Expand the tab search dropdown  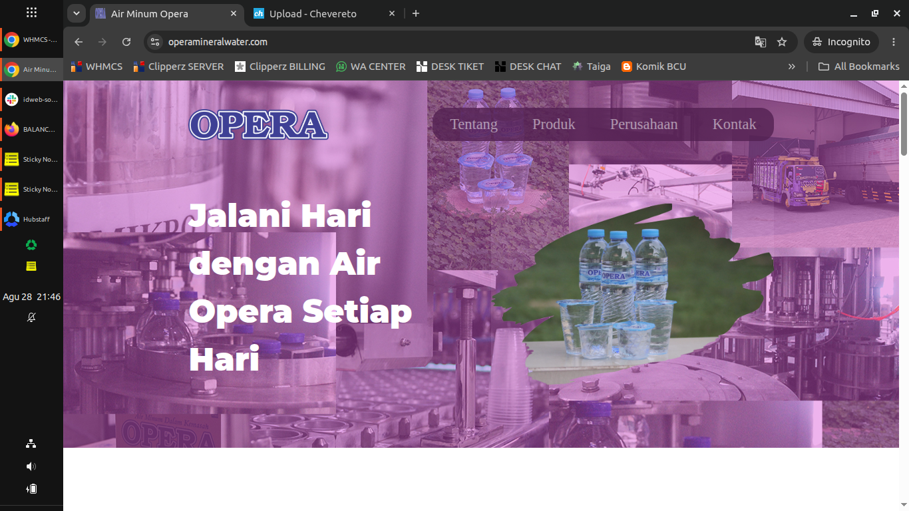pyautogui.click(x=77, y=13)
